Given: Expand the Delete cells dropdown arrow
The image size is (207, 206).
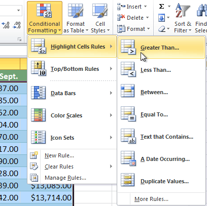Looking at the screenshot, I should point(147,18).
